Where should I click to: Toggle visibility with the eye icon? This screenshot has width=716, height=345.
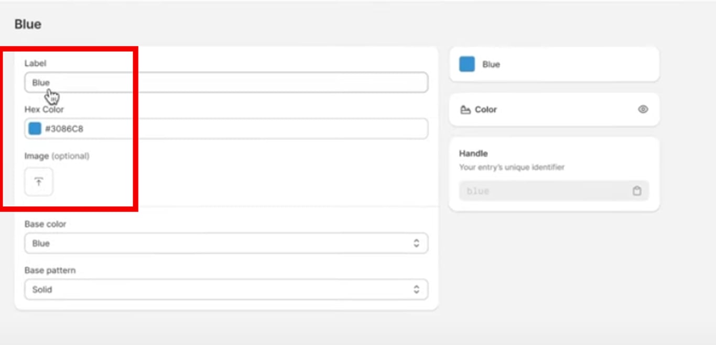tap(643, 109)
